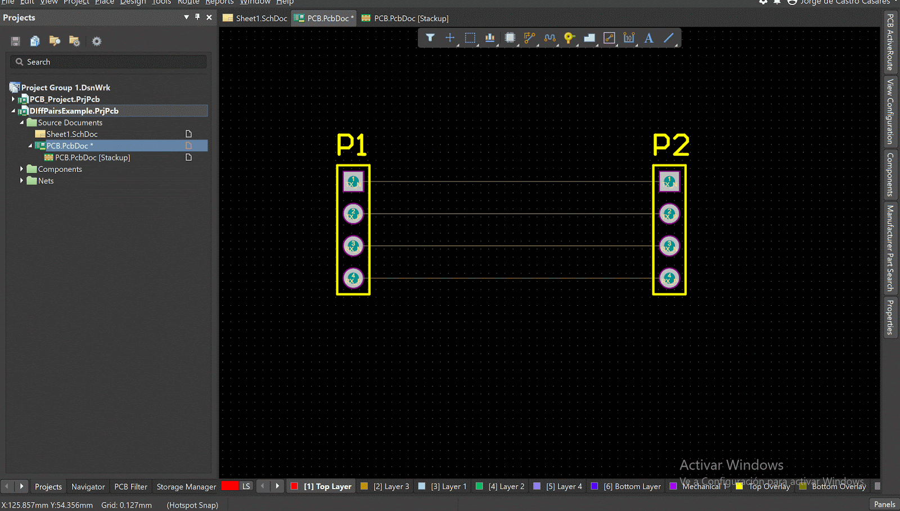Expand the Nets folder

click(22, 180)
